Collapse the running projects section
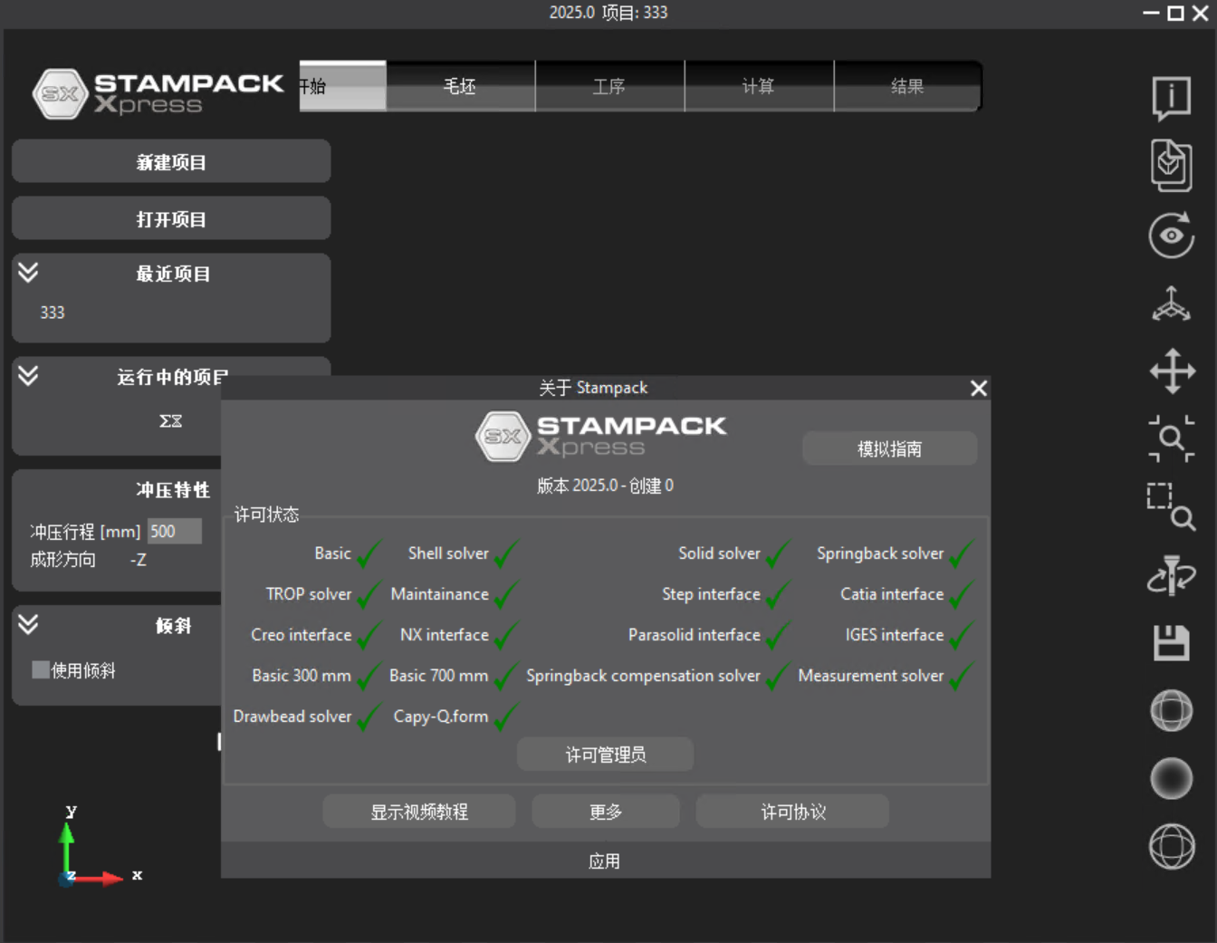This screenshot has width=1217, height=943. pos(28,375)
